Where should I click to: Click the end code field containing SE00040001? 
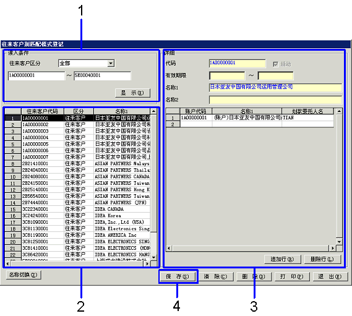[x=102, y=76]
